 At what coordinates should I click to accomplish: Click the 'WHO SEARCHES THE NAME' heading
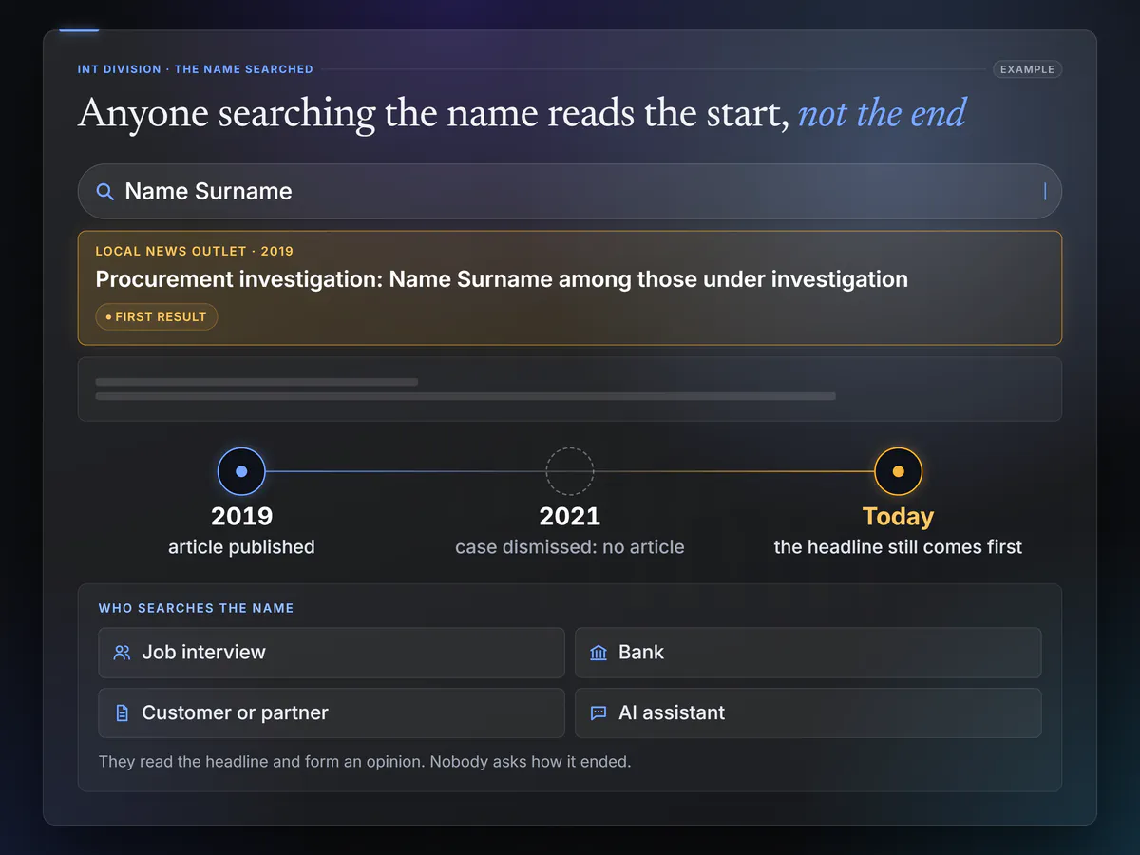(x=197, y=608)
